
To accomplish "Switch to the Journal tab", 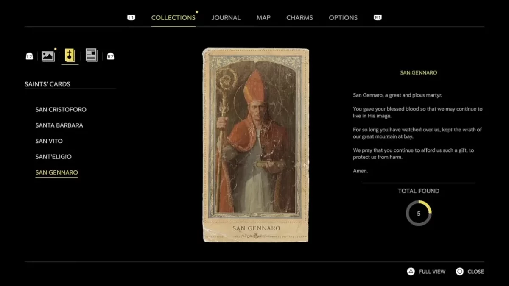I will point(226,18).
